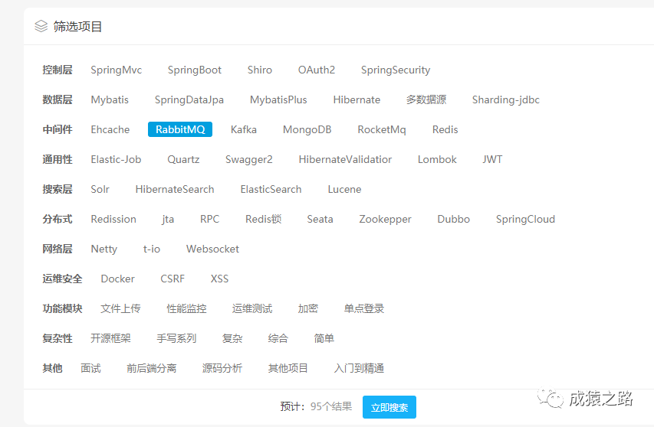Select the Redis middleware tag
Image resolution: width=654 pixels, height=427 pixels.
click(x=445, y=130)
